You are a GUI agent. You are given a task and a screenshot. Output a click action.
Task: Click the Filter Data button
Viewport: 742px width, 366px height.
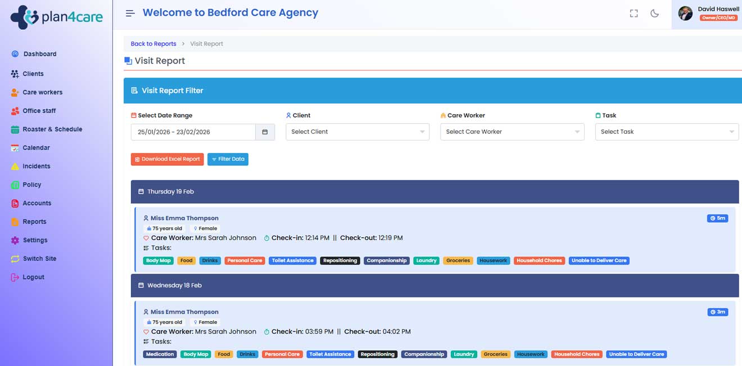coord(228,159)
